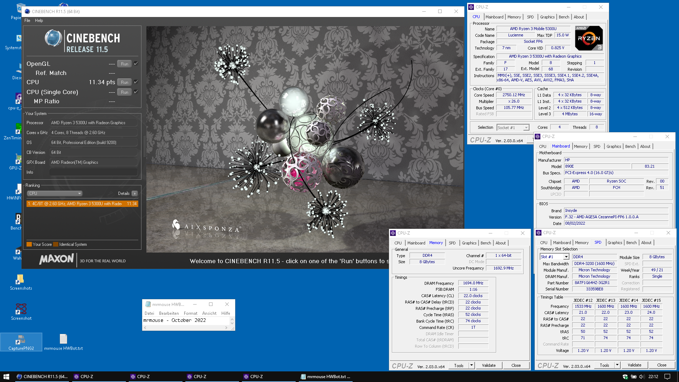The image size is (679, 382).
Task: Click the Windows Start button
Action: [6, 377]
